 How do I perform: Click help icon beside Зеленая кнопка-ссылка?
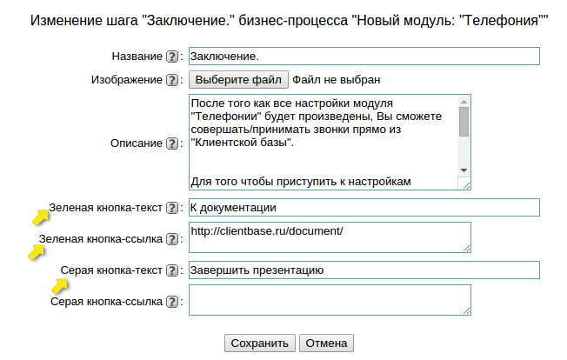pos(172,237)
